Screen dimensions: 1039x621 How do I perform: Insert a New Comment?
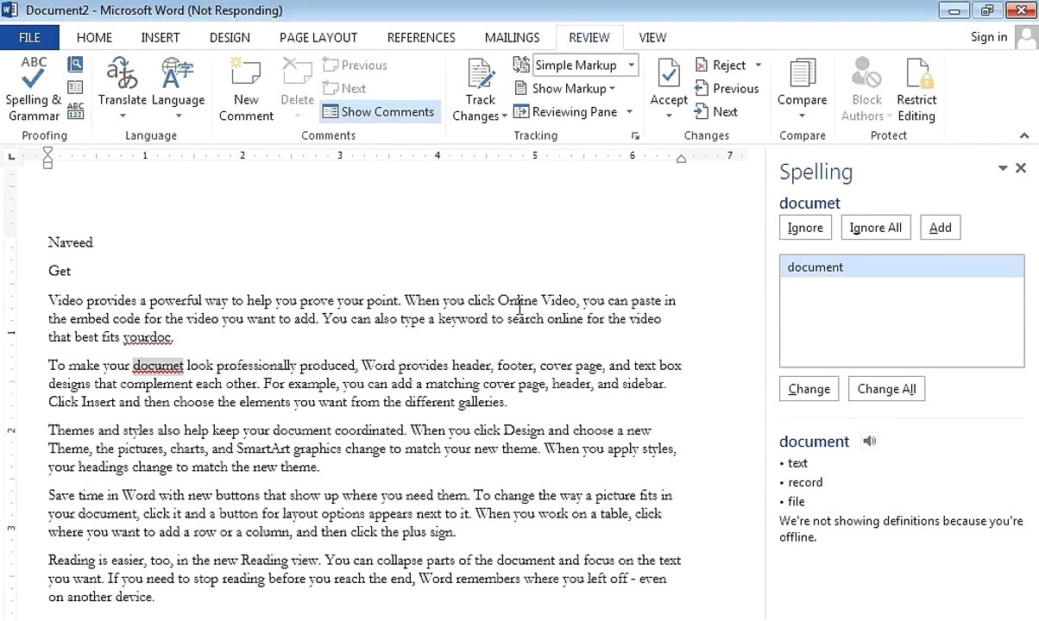246,90
